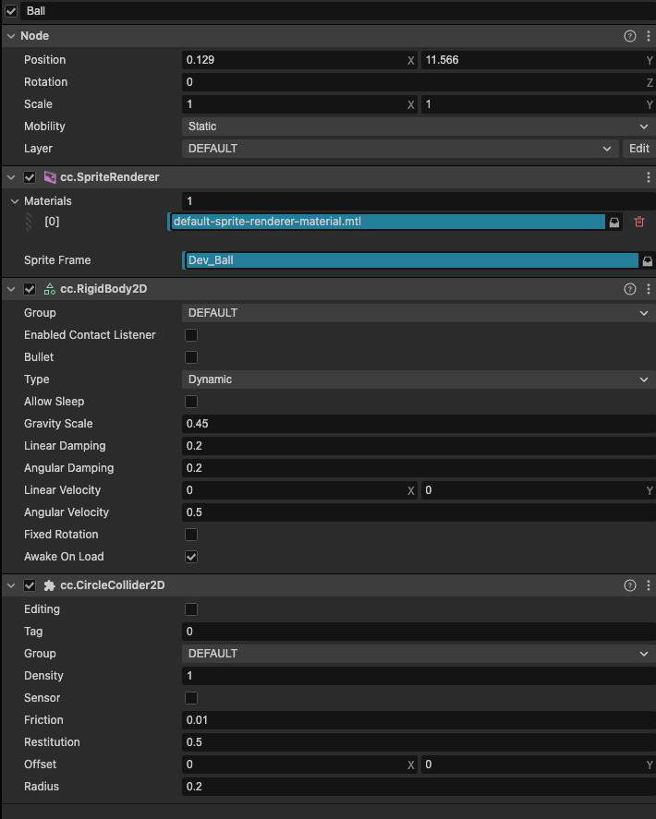The width and height of the screenshot is (656, 819).
Task: Enable the Fixed Rotation checkbox
Action: [191, 535]
